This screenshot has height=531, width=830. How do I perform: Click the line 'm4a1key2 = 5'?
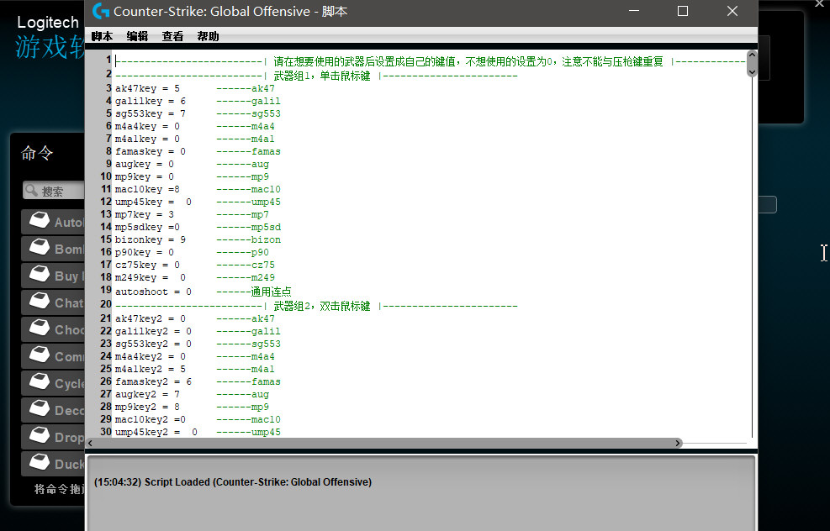[x=151, y=369]
